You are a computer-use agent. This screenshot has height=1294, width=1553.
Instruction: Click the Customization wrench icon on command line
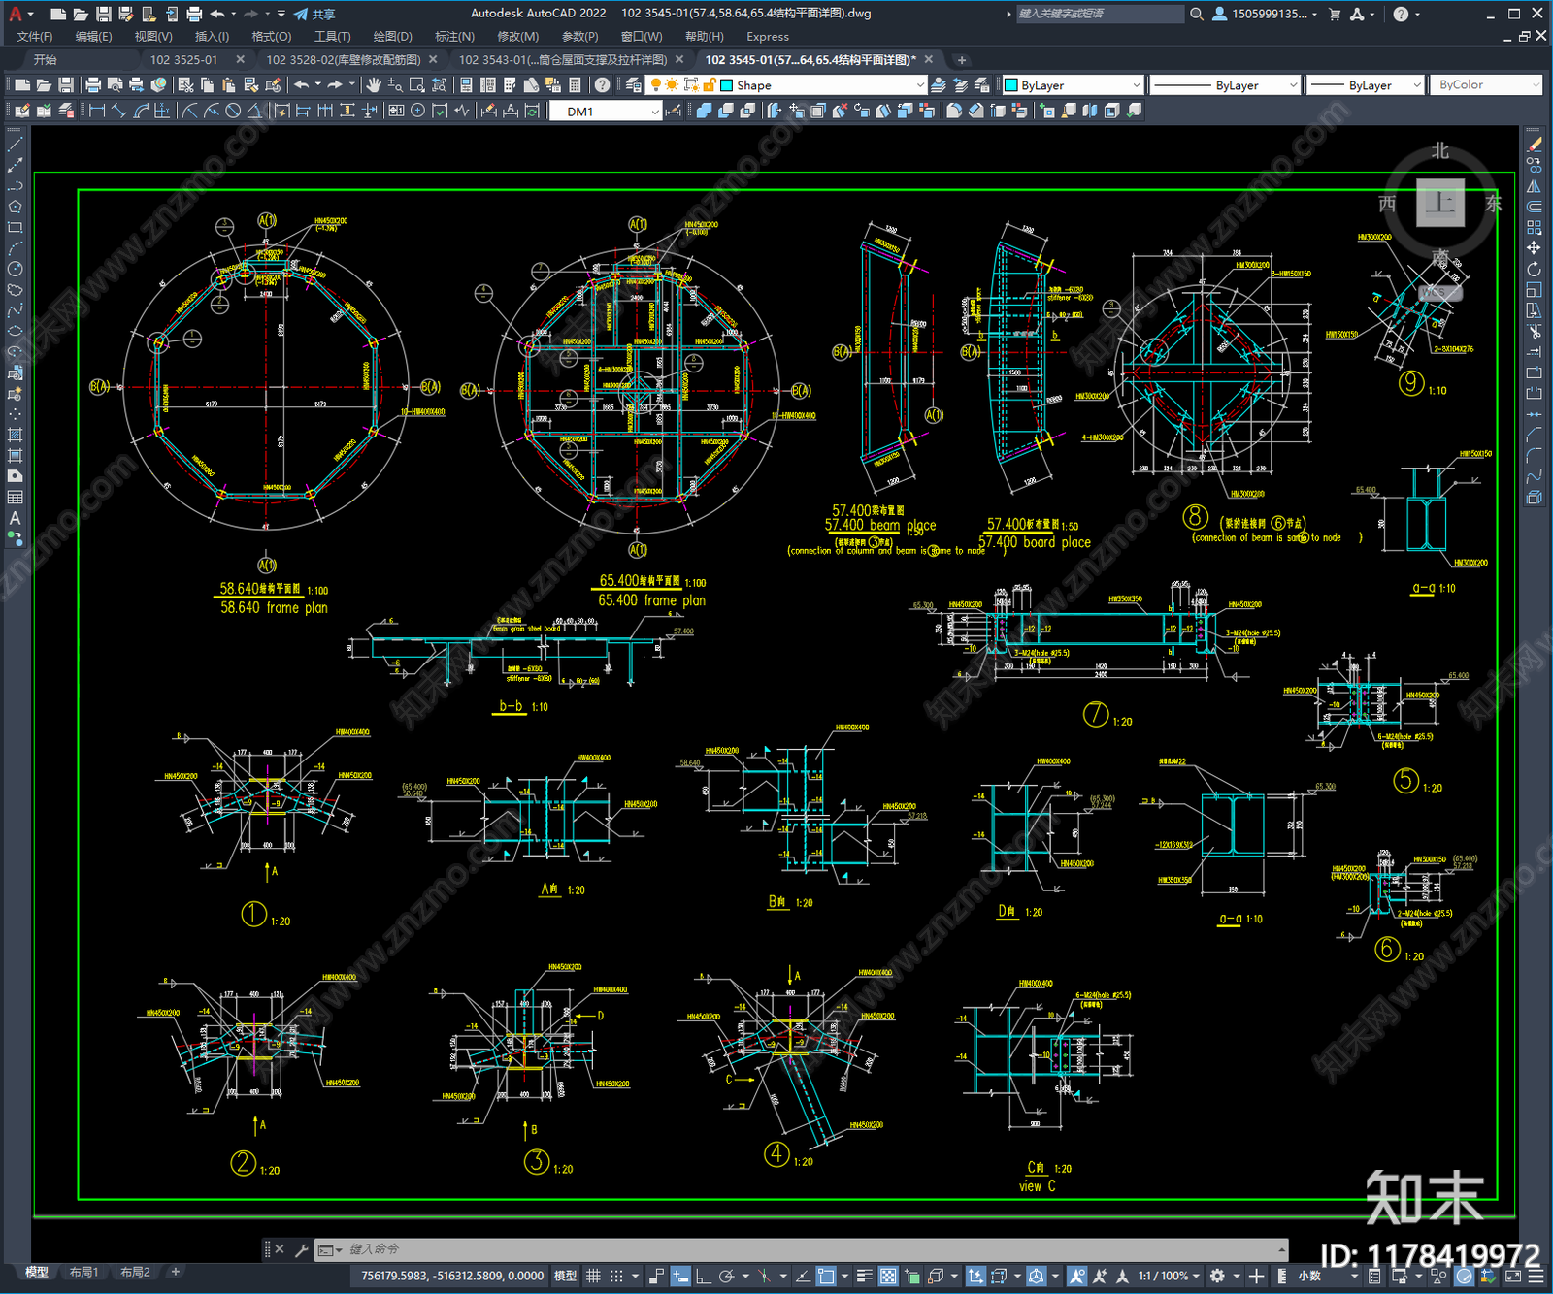tap(301, 1249)
